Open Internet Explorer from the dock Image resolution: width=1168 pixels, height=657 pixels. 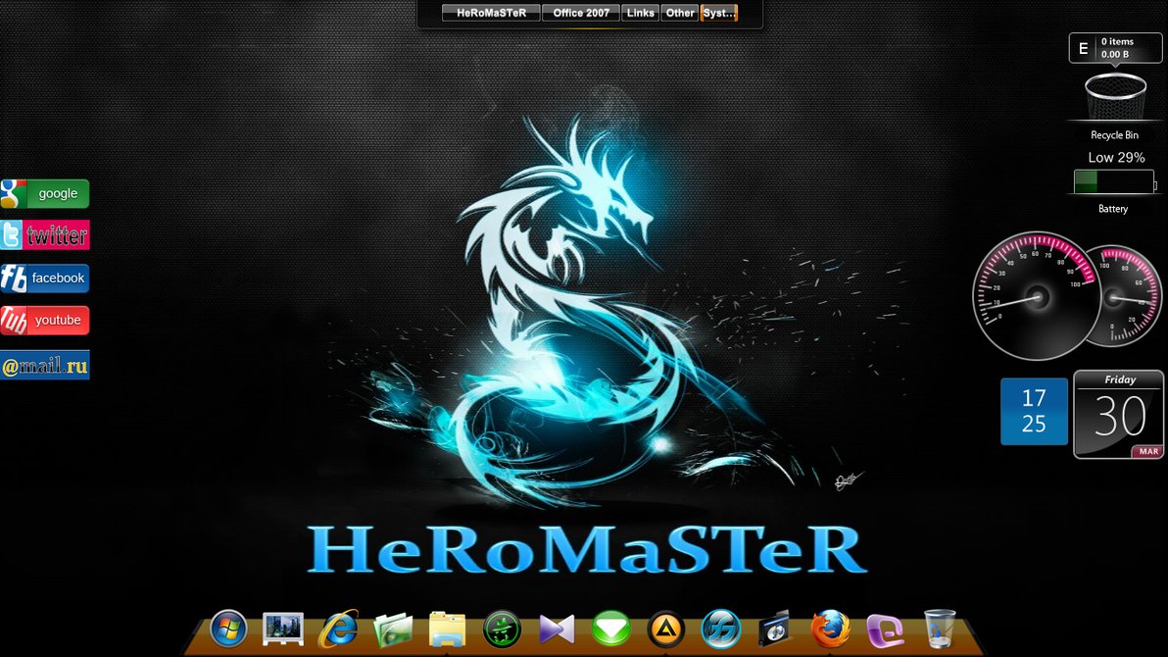337,629
